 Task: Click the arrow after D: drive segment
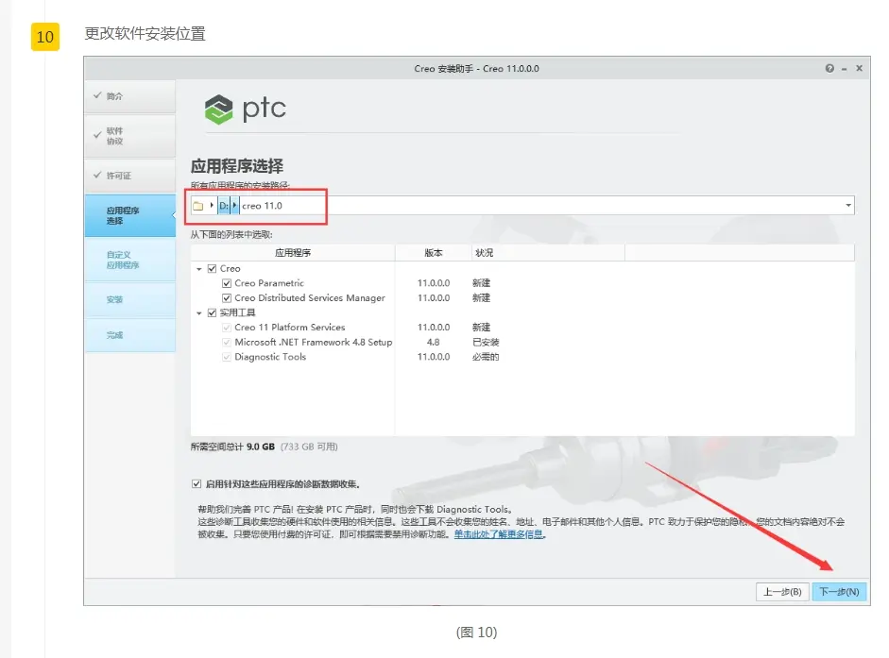(x=234, y=205)
